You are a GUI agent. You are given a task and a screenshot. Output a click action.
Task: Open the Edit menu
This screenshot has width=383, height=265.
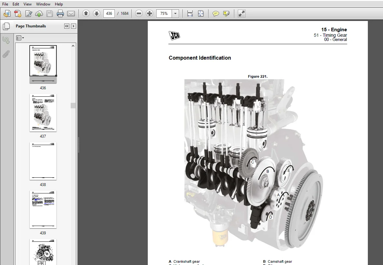coord(15,4)
